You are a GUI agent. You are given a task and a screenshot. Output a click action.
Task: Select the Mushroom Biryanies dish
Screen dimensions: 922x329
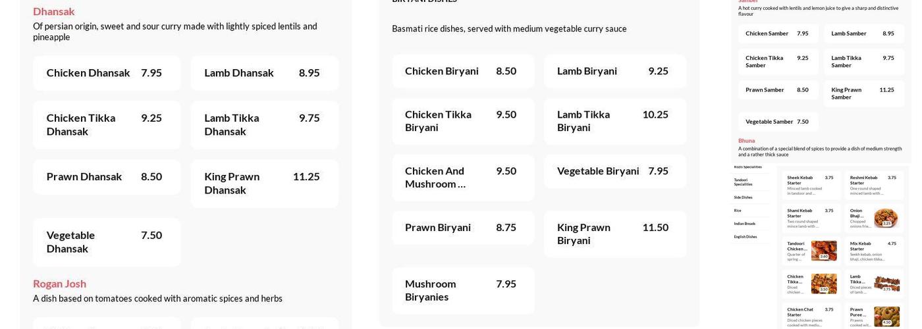click(462, 290)
